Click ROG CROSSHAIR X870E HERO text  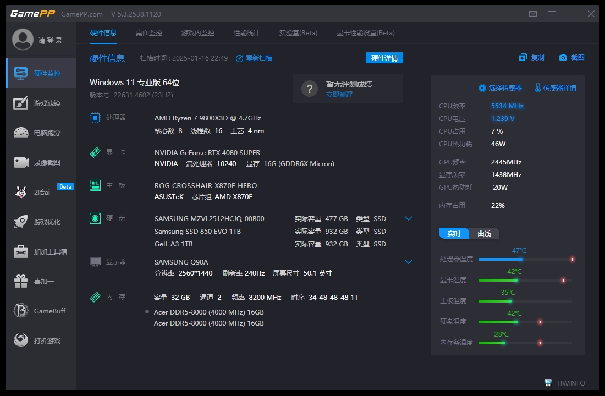pyautogui.click(x=206, y=186)
